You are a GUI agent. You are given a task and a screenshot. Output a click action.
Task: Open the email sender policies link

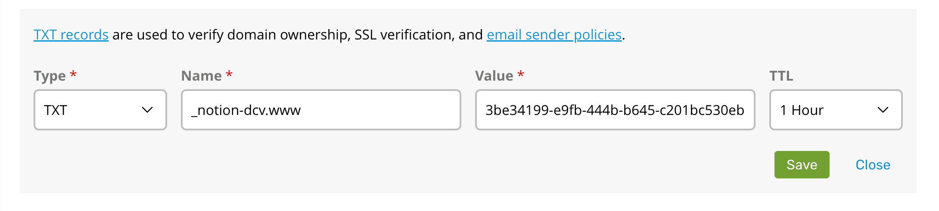(x=554, y=35)
